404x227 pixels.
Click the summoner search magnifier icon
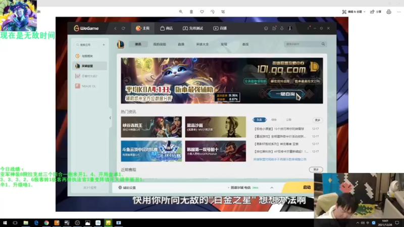323,44
